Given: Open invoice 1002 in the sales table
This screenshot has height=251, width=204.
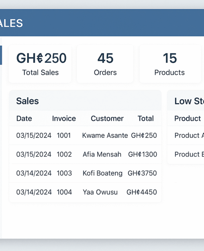Looking at the screenshot, I should pyautogui.click(x=64, y=154).
